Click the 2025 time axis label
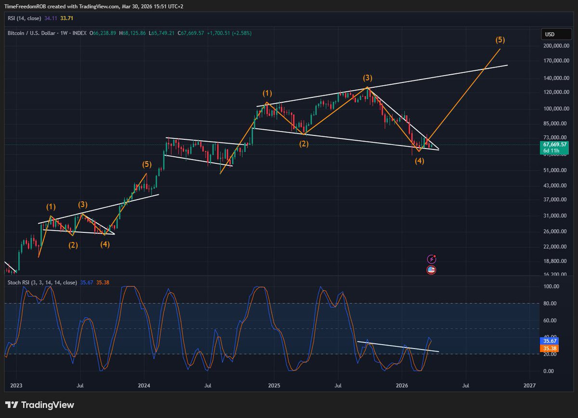578x418 pixels. click(273, 386)
